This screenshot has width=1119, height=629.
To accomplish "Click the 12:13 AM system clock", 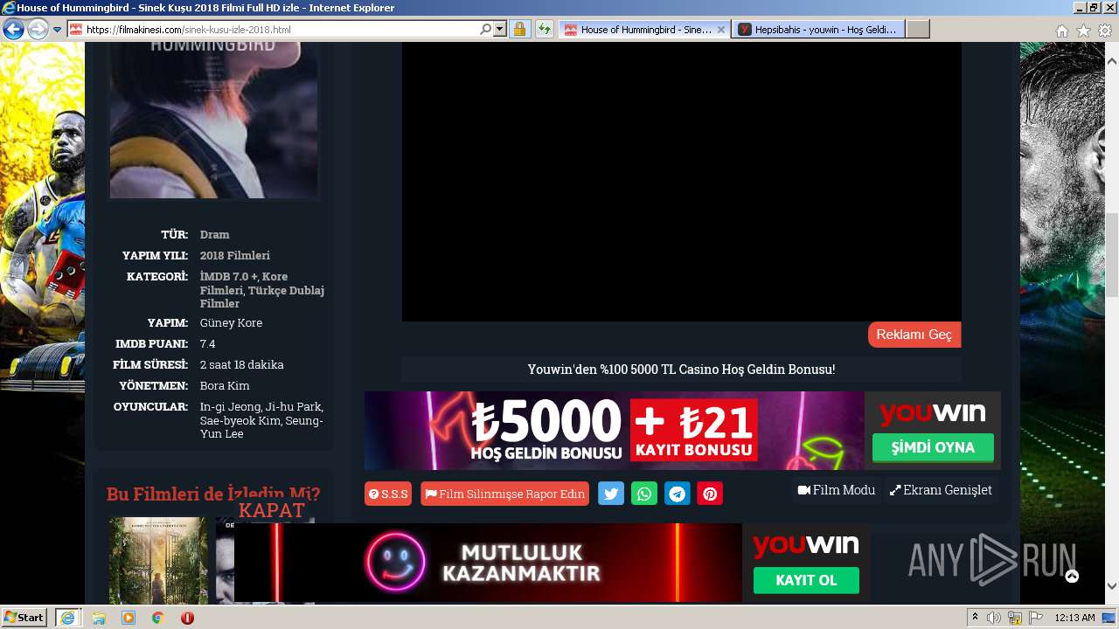I will [x=1074, y=618].
